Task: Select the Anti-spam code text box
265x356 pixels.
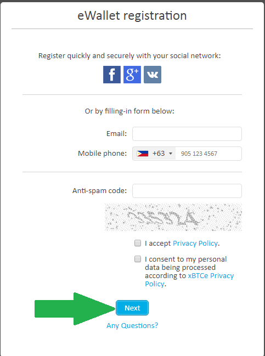Action: click(187, 191)
